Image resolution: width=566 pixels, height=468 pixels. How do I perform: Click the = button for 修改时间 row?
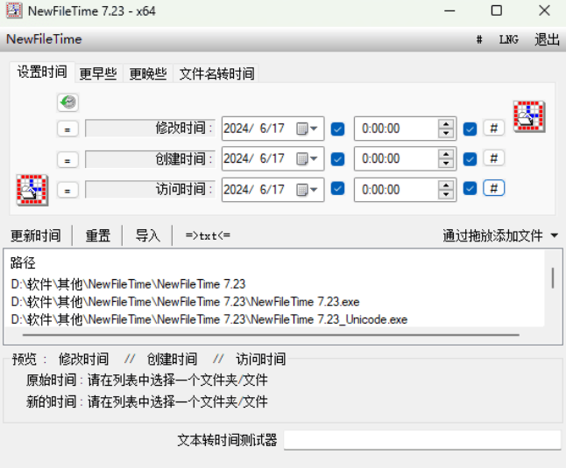click(x=67, y=129)
